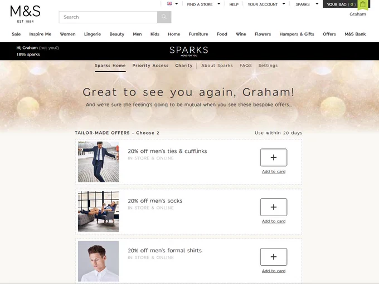The image size is (379, 284).
Task: Open the Women menu
Action: click(x=67, y=34)
